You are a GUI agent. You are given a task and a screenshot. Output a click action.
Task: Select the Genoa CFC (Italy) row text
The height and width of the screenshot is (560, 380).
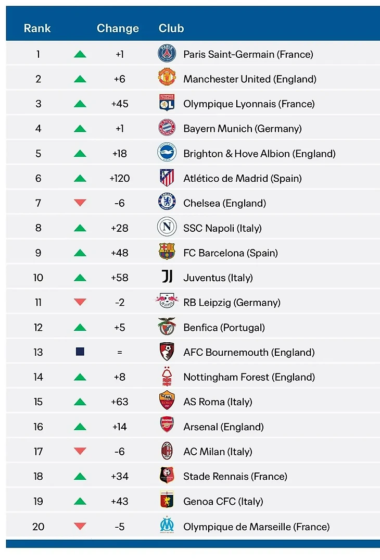point(223,502)
